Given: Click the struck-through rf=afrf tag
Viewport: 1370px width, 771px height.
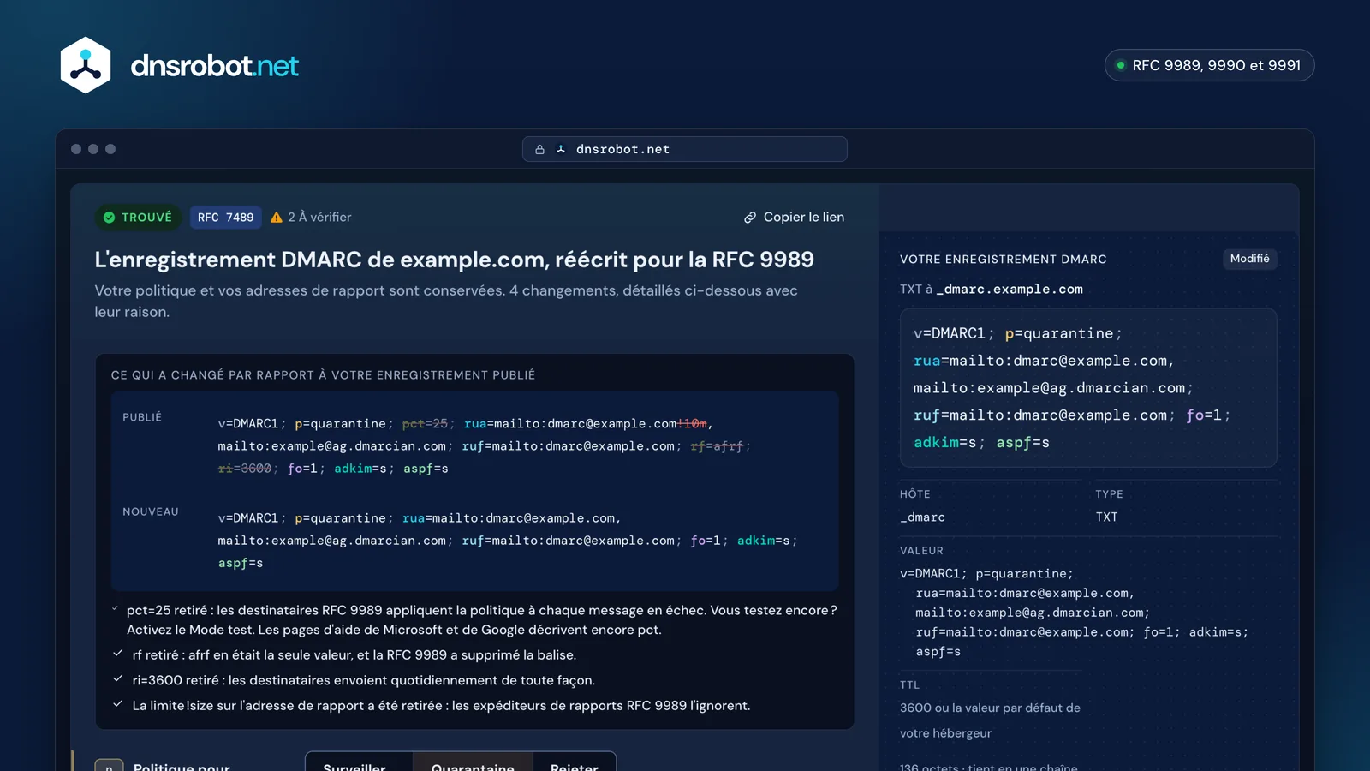Looking at the screenshot, I should 717,446.
